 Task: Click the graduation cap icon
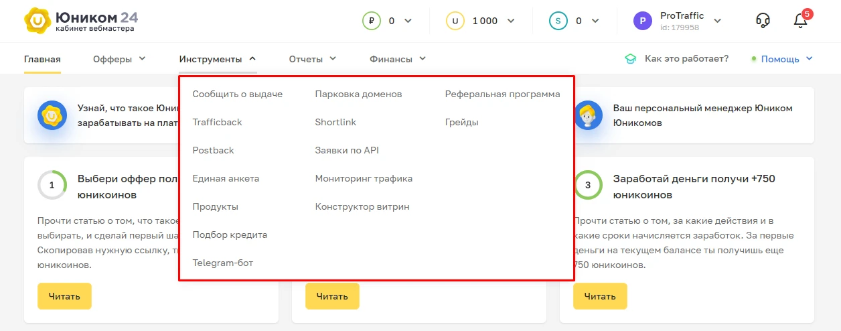tap(630, 59)
